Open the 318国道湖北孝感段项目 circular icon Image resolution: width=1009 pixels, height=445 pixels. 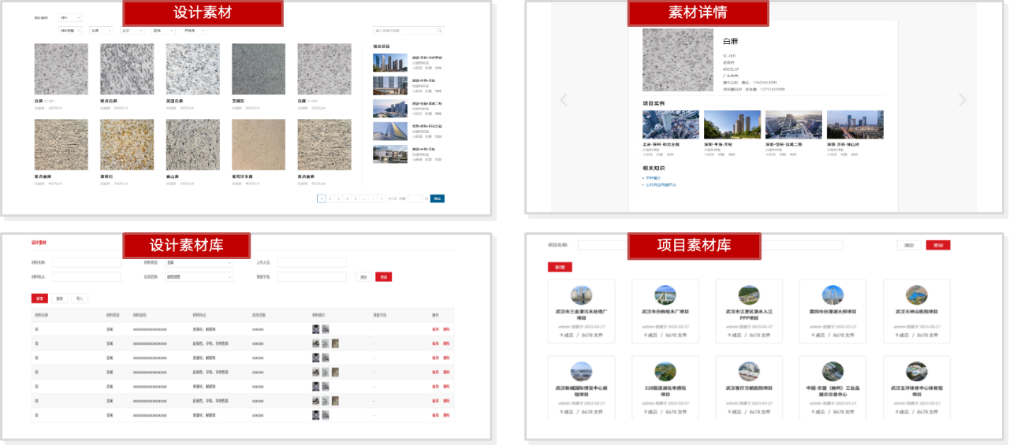coord(665,372)
